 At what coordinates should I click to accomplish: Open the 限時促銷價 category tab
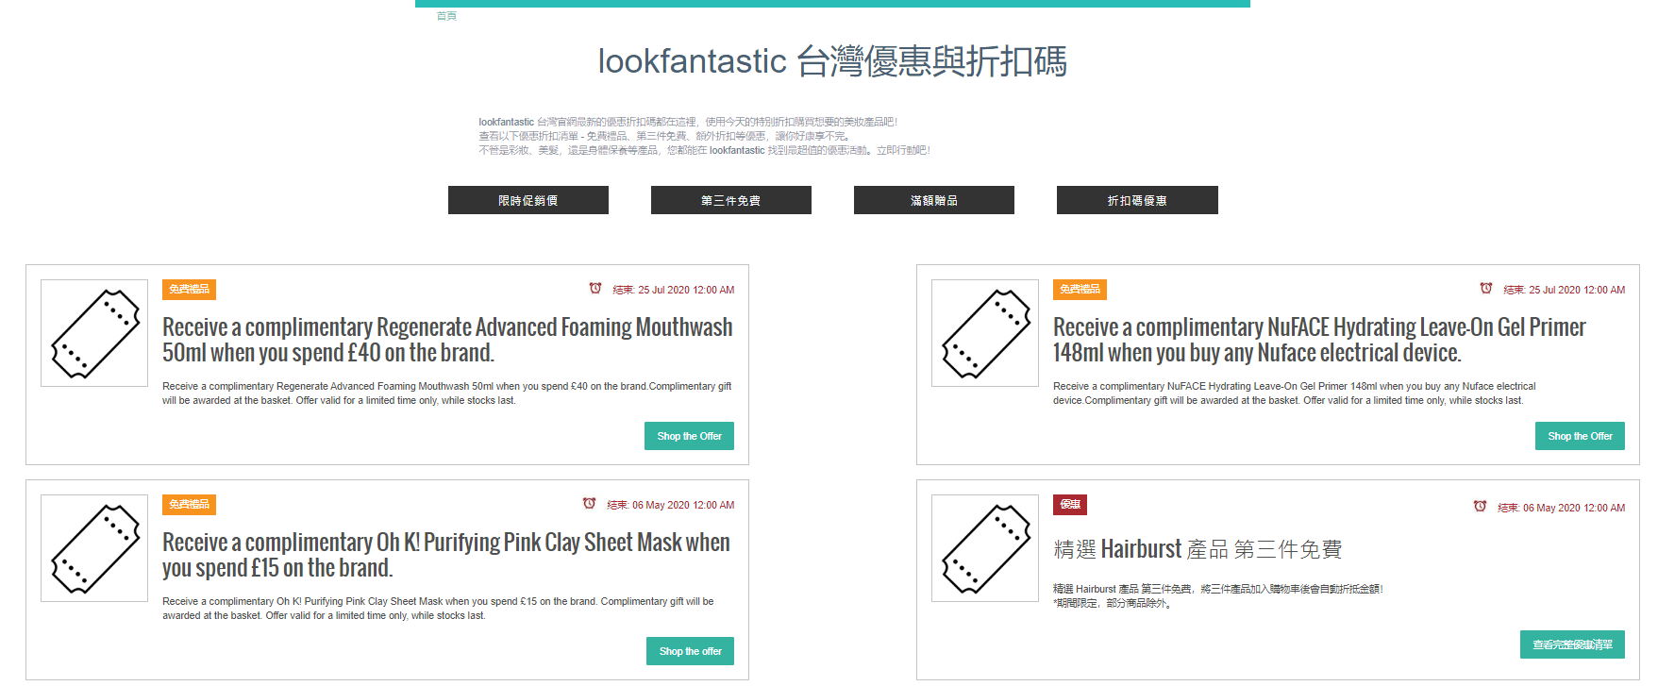pos(528,200)
